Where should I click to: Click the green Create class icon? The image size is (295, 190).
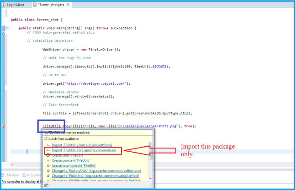pyautogui.click(x=48, y=155)
